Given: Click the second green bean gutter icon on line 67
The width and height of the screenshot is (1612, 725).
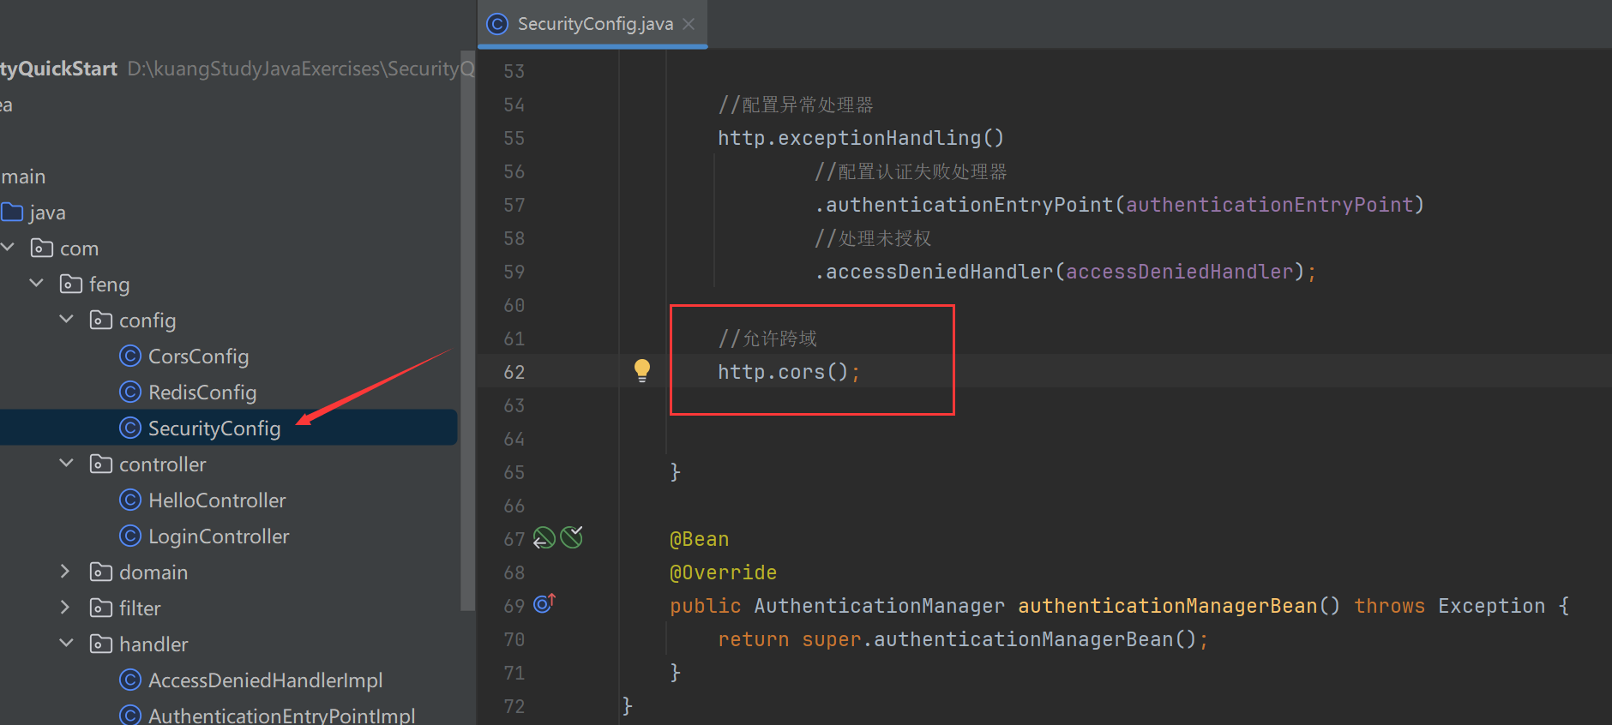Looking at the screenshot, I should 571,537.
